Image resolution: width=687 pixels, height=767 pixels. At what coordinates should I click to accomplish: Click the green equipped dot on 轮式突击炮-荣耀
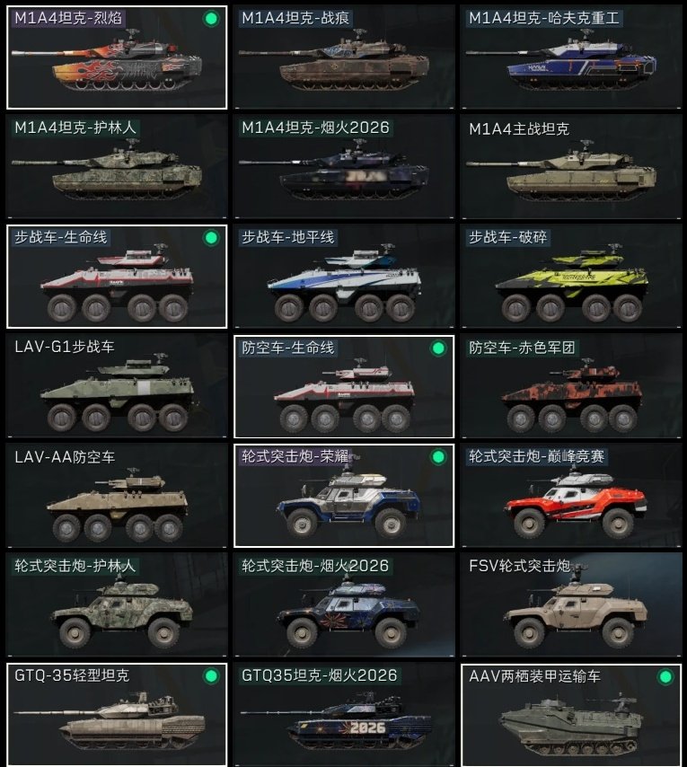tap(438, 457)
